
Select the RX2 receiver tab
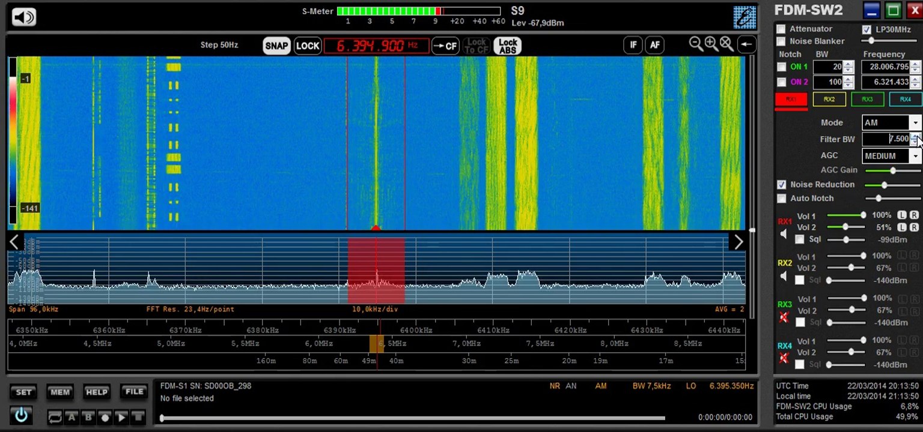pyautogui.click(x=829, y=100)
